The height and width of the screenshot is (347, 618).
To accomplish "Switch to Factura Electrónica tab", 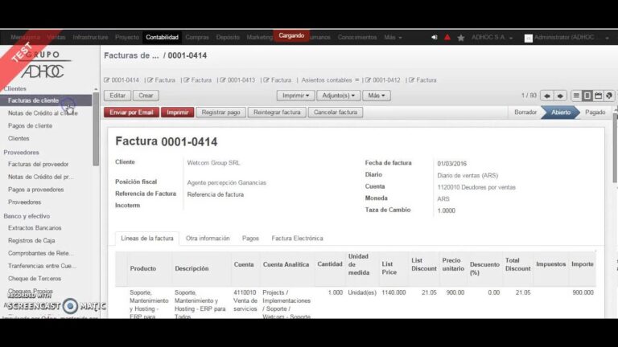I will 297,239.
